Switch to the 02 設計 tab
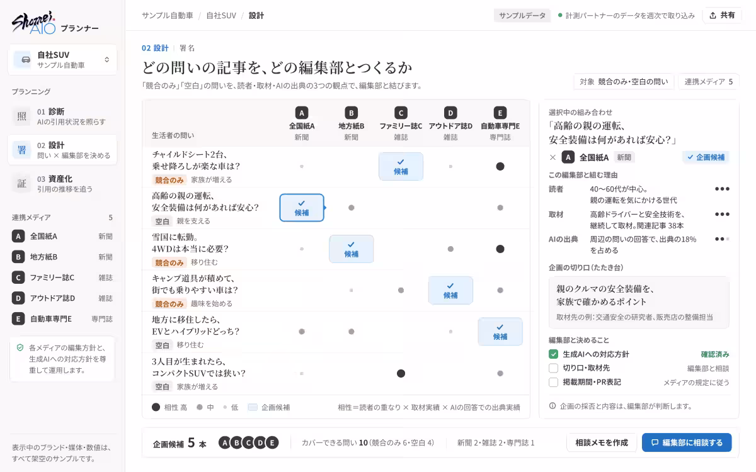The image size is (756, 472). 155,48
